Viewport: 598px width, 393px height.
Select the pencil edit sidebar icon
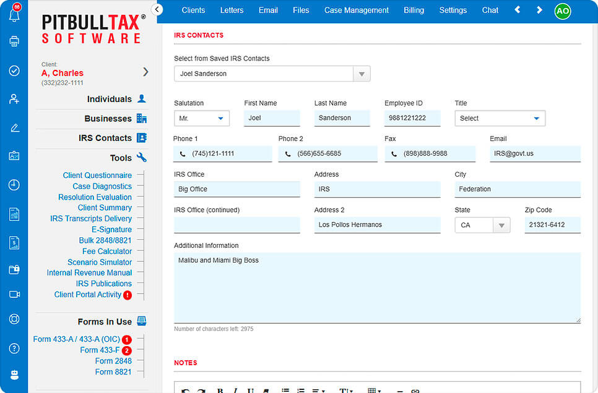pyautogui.click(x=14, y=128)
